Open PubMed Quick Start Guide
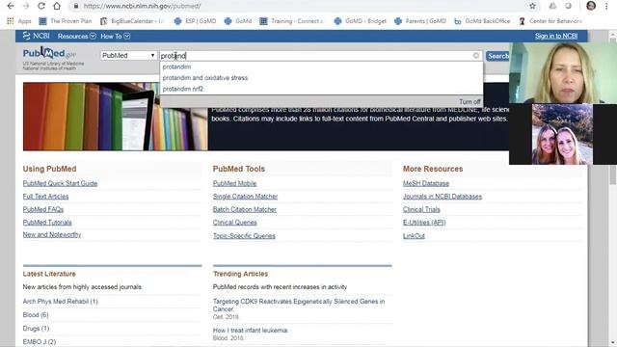Image resolution: width=617 pixels, height=347 pixels. point(60,183)
